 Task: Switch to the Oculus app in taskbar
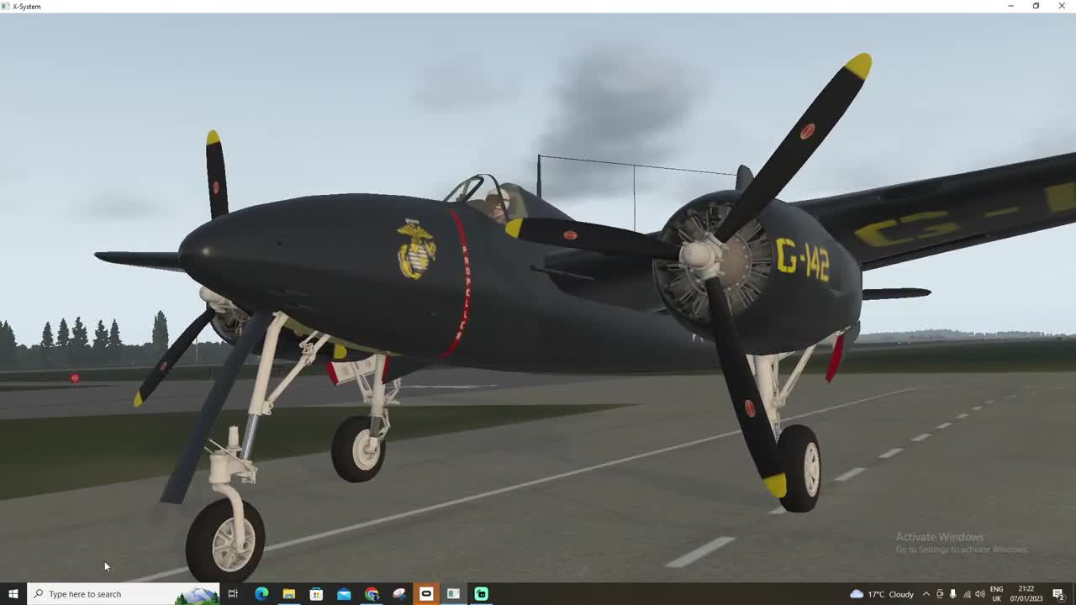[x=426, y=594]
